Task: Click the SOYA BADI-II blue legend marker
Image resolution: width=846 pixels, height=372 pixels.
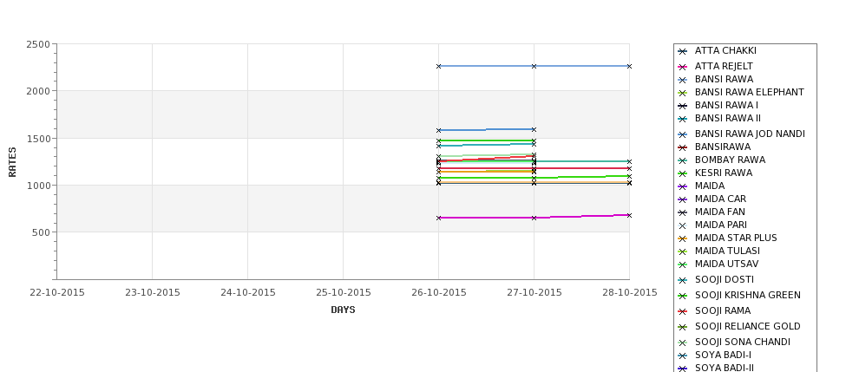Action: tap(682, 369)
